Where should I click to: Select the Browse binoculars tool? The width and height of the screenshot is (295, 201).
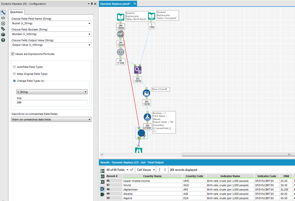click(139, 150)
